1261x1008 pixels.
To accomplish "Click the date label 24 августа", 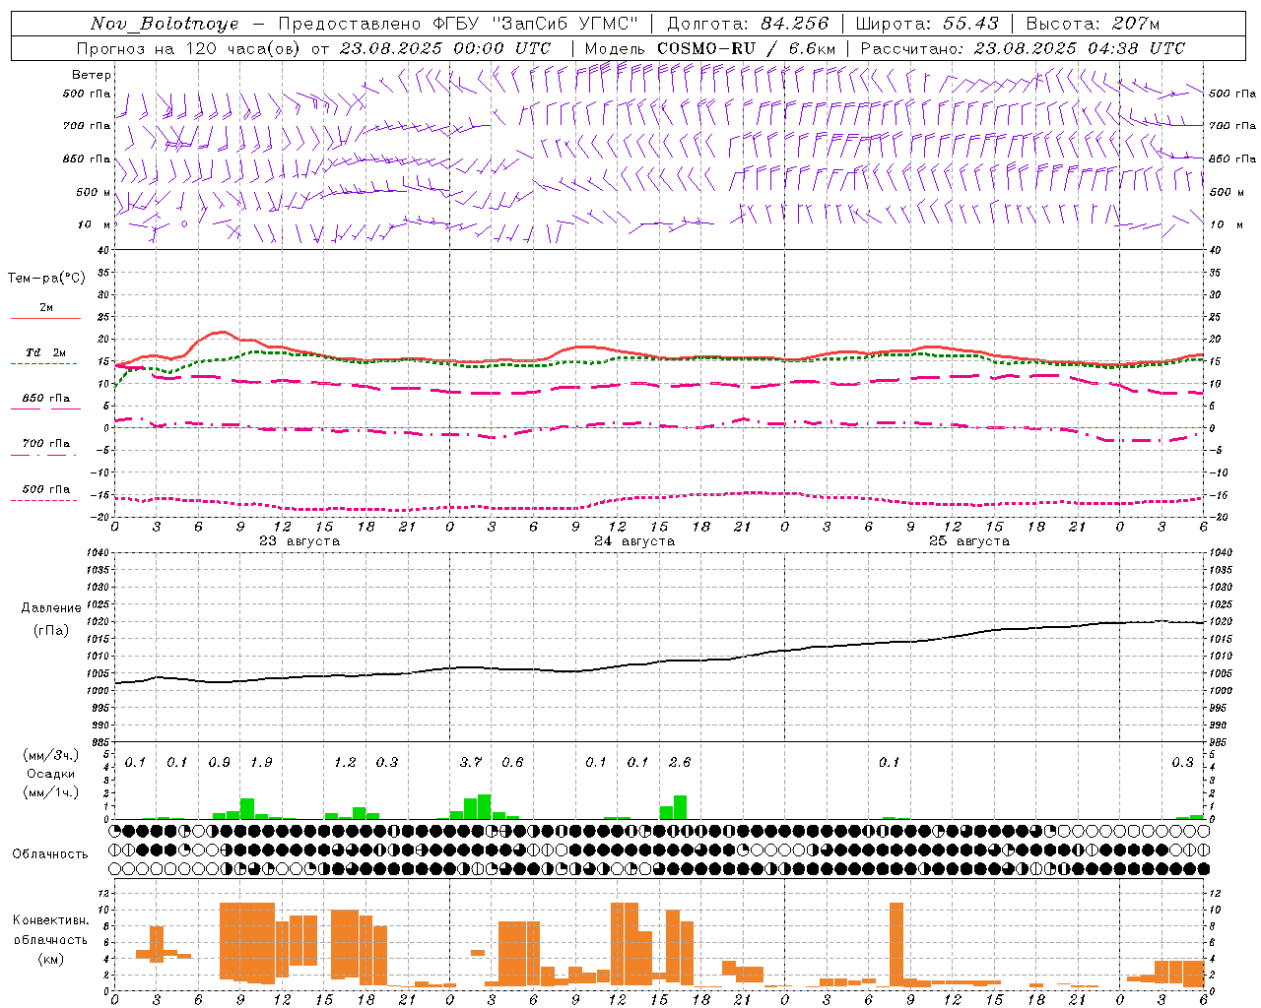I will [x=634, y=541].
